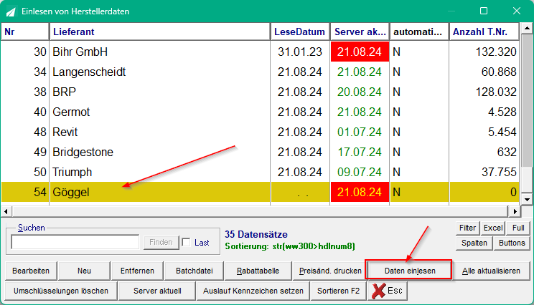The height and width of the screenshot is (305, 534).
Task: Click the Buttons button
Action: tap(512, 243)
